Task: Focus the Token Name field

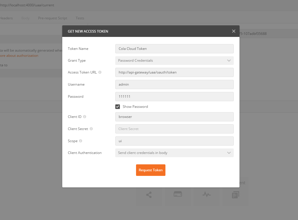Action: point(174,49)
